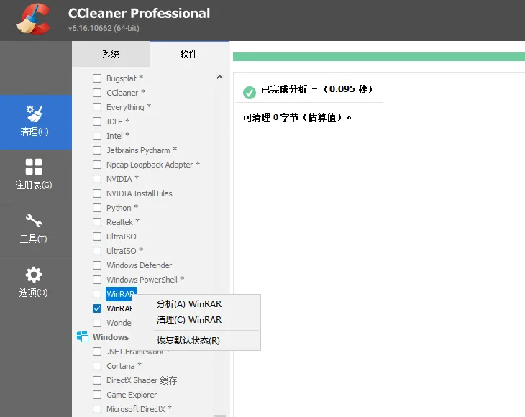
Task: Open the 清理(C) cleaner section icon
Action: (x=35, y=114)
